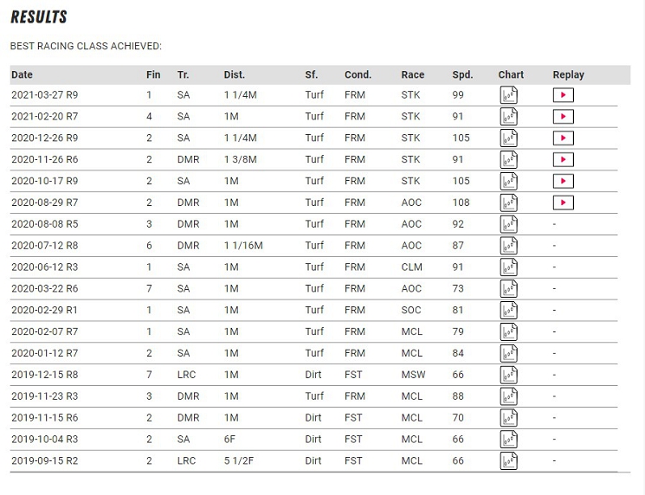645x495 pixels.
Task: Play replay of 2020-12-26 R9 race
Action: point(563,138)
